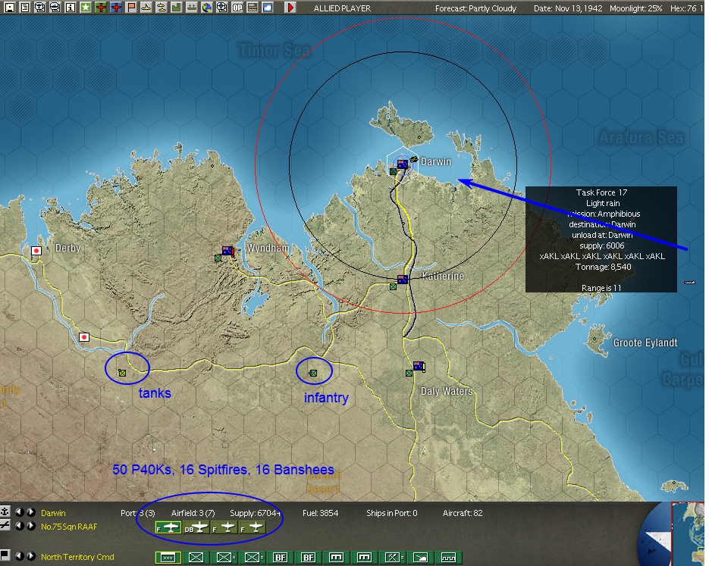Image resolution: width=709 pixels, height=566 pixels.
Task: Click the green bases toolbar icon
Action: point(177,8)
